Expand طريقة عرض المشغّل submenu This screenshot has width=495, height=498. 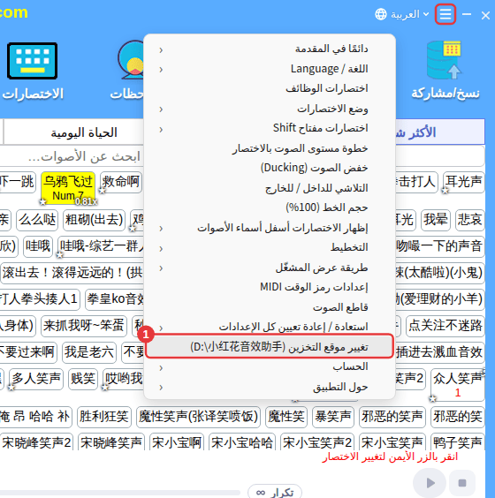[270, 268]
